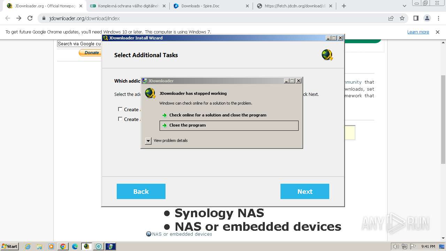Click Back in the install wizard
446x251 pixels.
click(141, 191)
